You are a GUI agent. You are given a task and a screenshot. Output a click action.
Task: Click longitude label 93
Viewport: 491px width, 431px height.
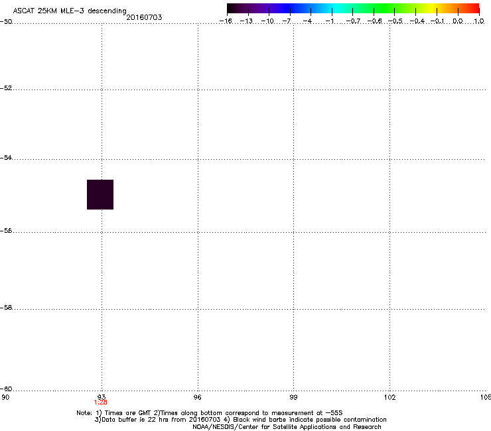[102, 397]
